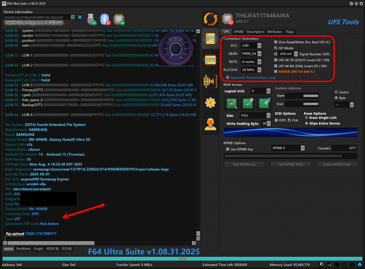Click the Start address input field

point(302,96)
